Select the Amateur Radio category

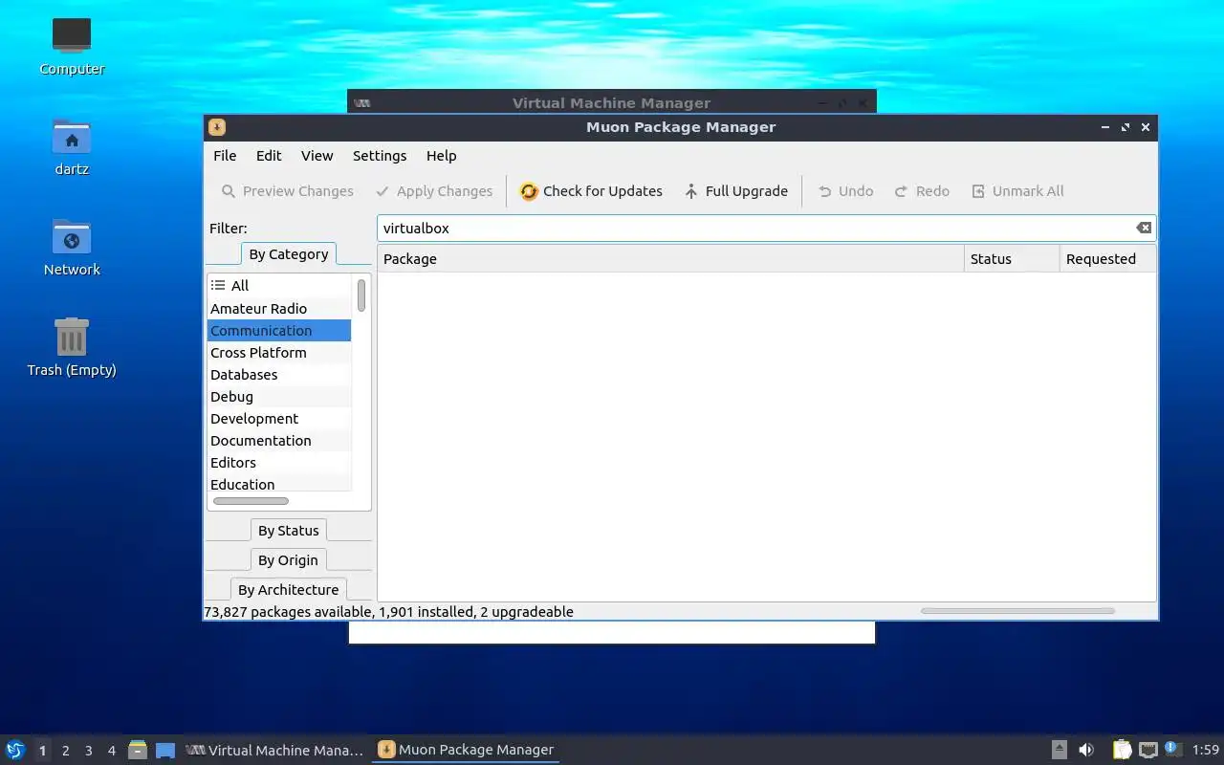279,309
